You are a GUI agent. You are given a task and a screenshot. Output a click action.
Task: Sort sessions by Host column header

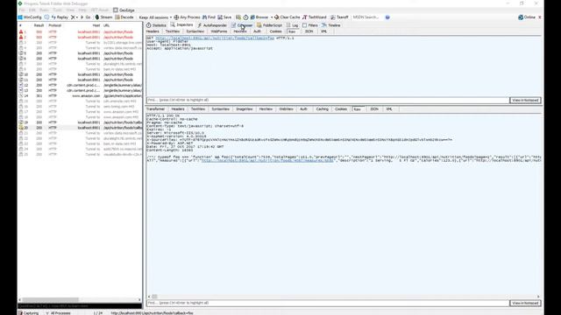pos(96,25)
